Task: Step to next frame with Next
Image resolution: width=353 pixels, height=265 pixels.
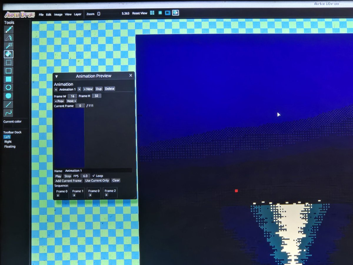Action: tap(71, 101)
